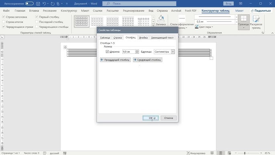Enable Чередующиеся столбцы checkbox
The width and height of the screenshot is (275, 155).
click(x=36, y=27)
